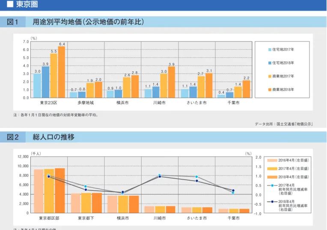Select the legend text 住宅地2018年
Image resolution: width=327 pixels, height=230 pixels.
tap(283, 63)
